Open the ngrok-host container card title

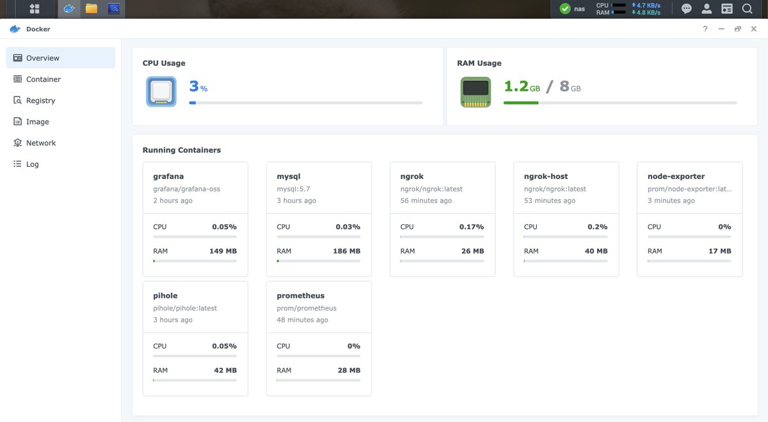(546, 176)
